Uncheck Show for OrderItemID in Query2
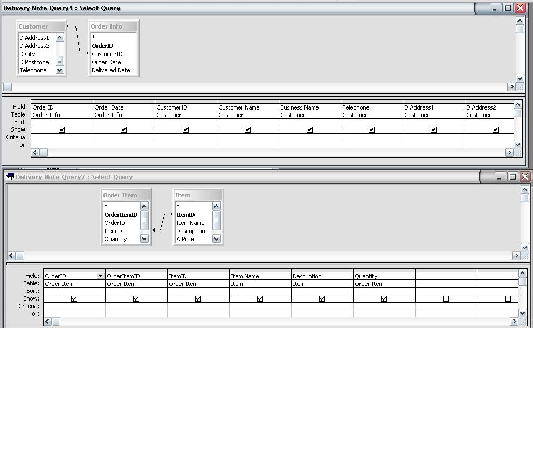533x450 pixels. [x=136, y=298]
